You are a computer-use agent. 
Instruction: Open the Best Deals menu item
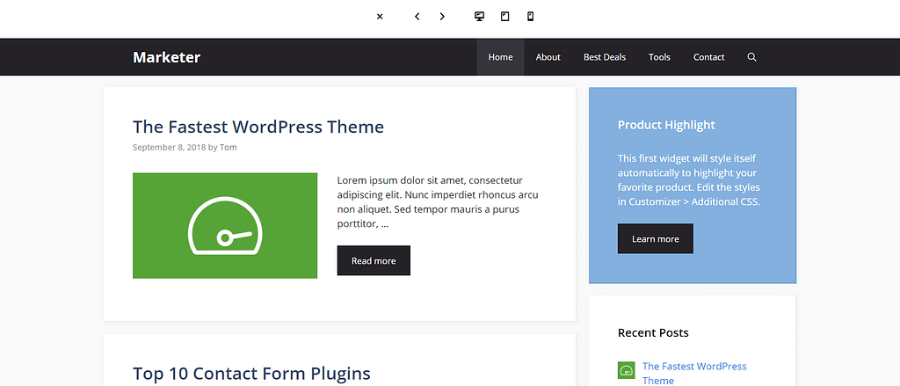tap(605, 57)
